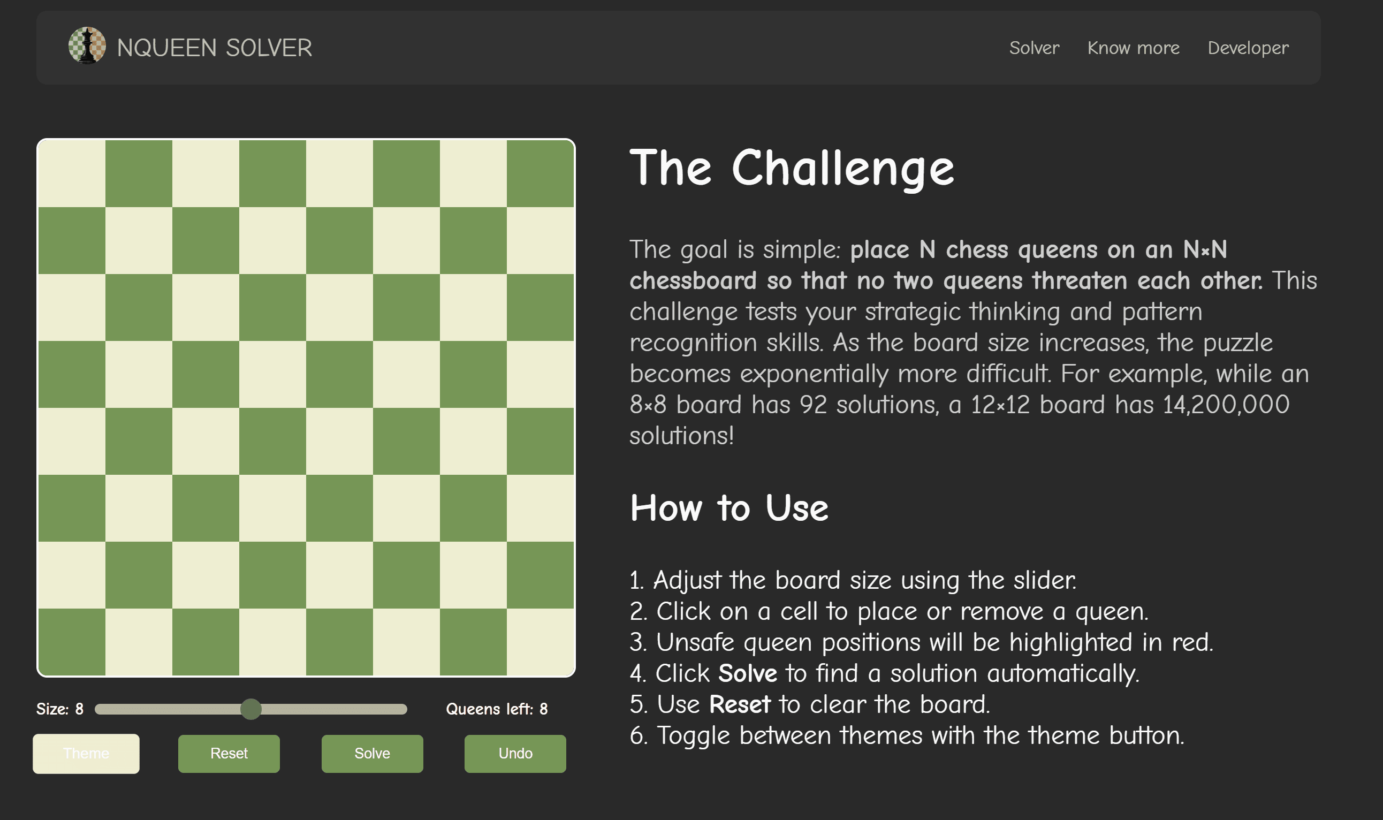Image resolution: width=1383 pixels, height=820 pixels.
Task: Open the Solver navigation link
Action: (1034, 48)
